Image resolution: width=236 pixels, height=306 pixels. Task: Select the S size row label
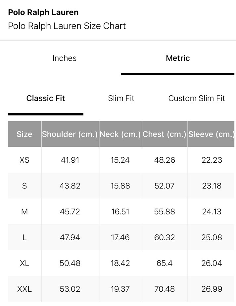pyautogui.click(x=24, y=186)
